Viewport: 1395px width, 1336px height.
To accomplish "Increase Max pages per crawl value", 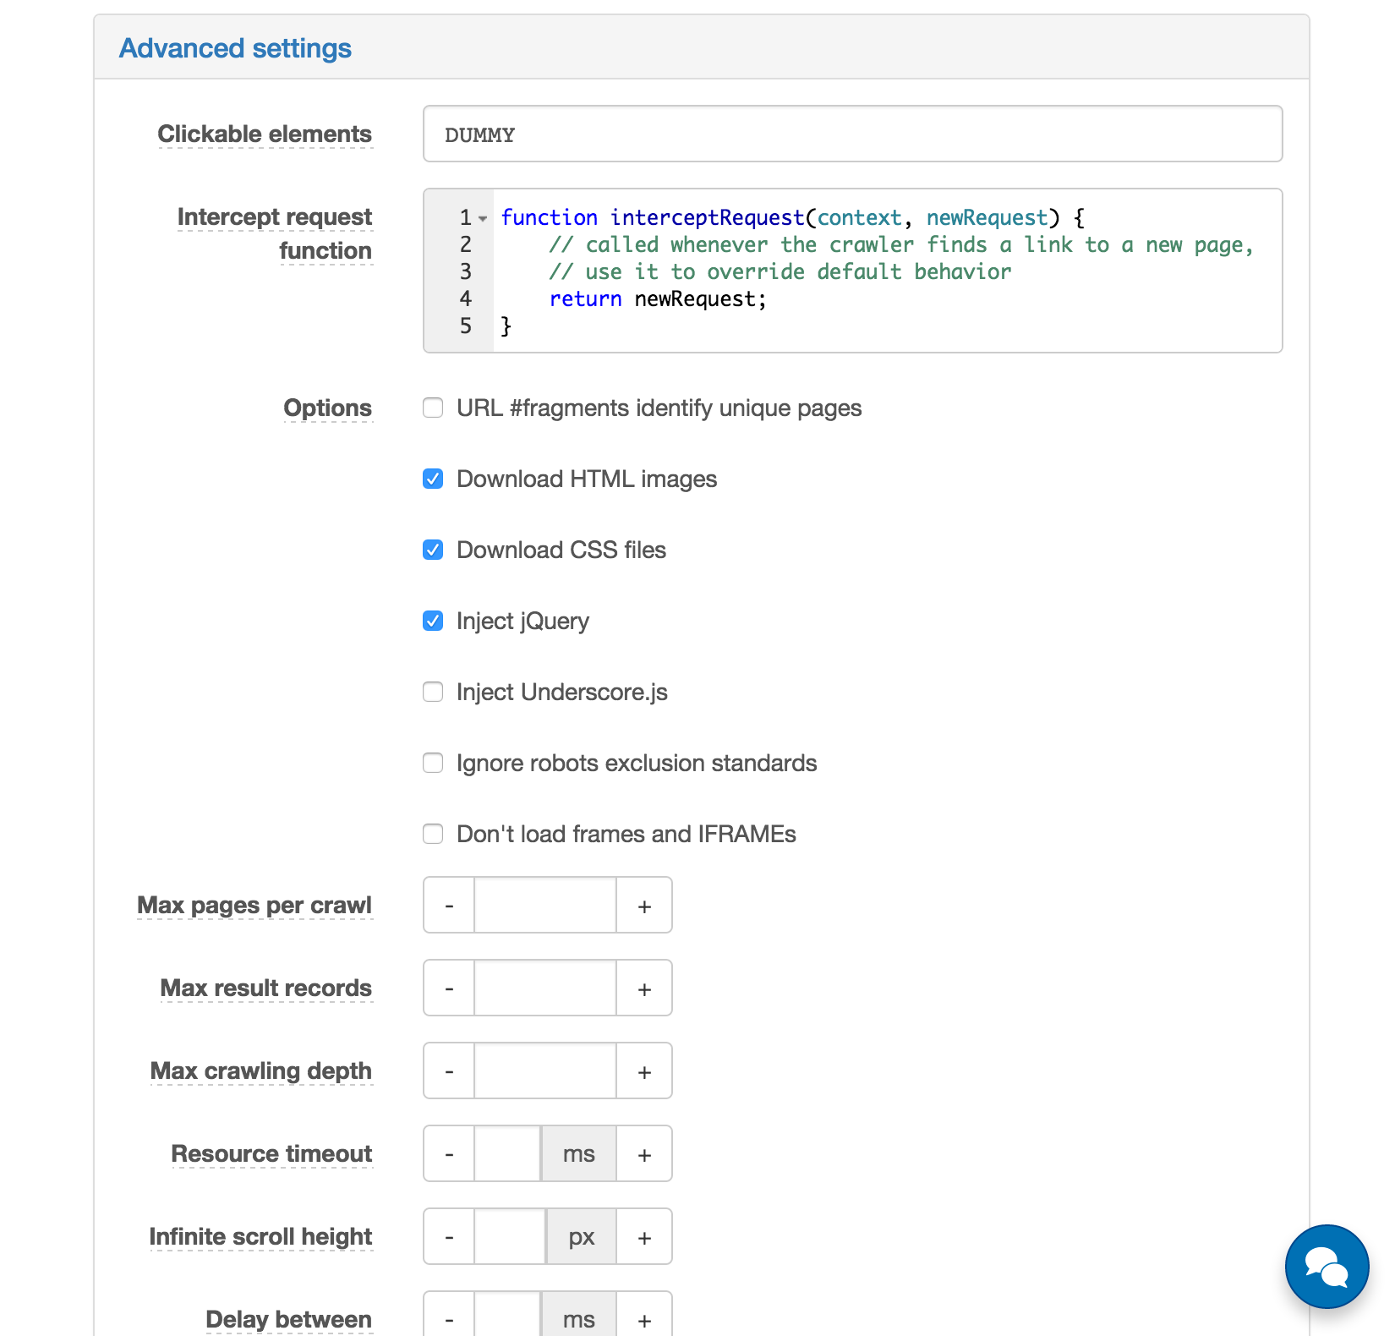I will [644, 906].
